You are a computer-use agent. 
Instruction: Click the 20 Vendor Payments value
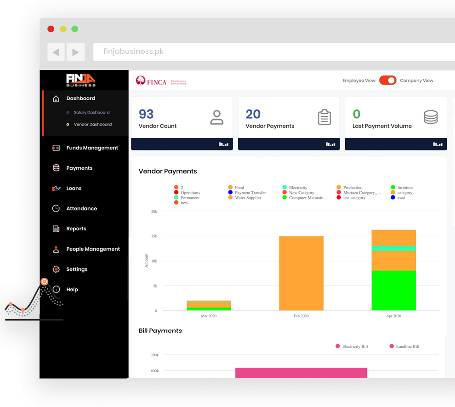[253, 114]
